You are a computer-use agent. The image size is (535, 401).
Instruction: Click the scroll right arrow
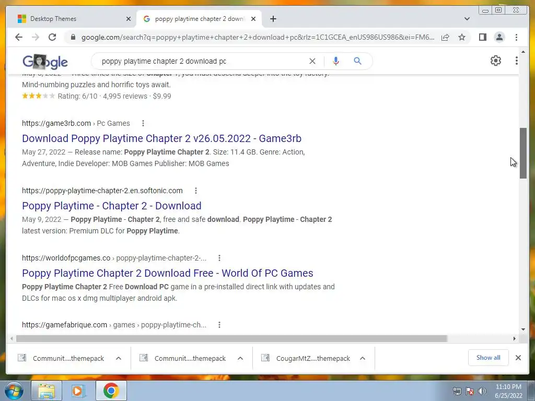coord(515,338)
